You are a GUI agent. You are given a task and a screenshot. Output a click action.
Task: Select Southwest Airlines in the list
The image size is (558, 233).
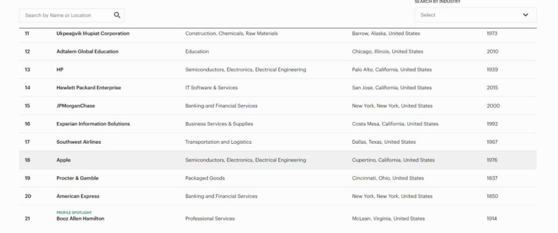click(78, 142)
